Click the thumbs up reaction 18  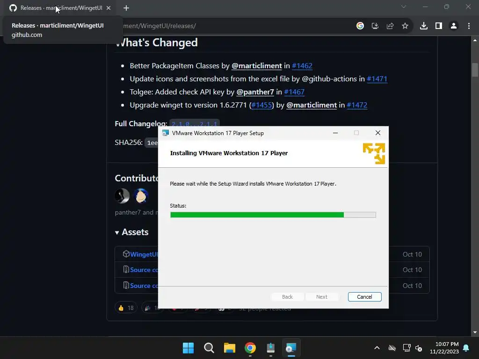click(126, 308)
